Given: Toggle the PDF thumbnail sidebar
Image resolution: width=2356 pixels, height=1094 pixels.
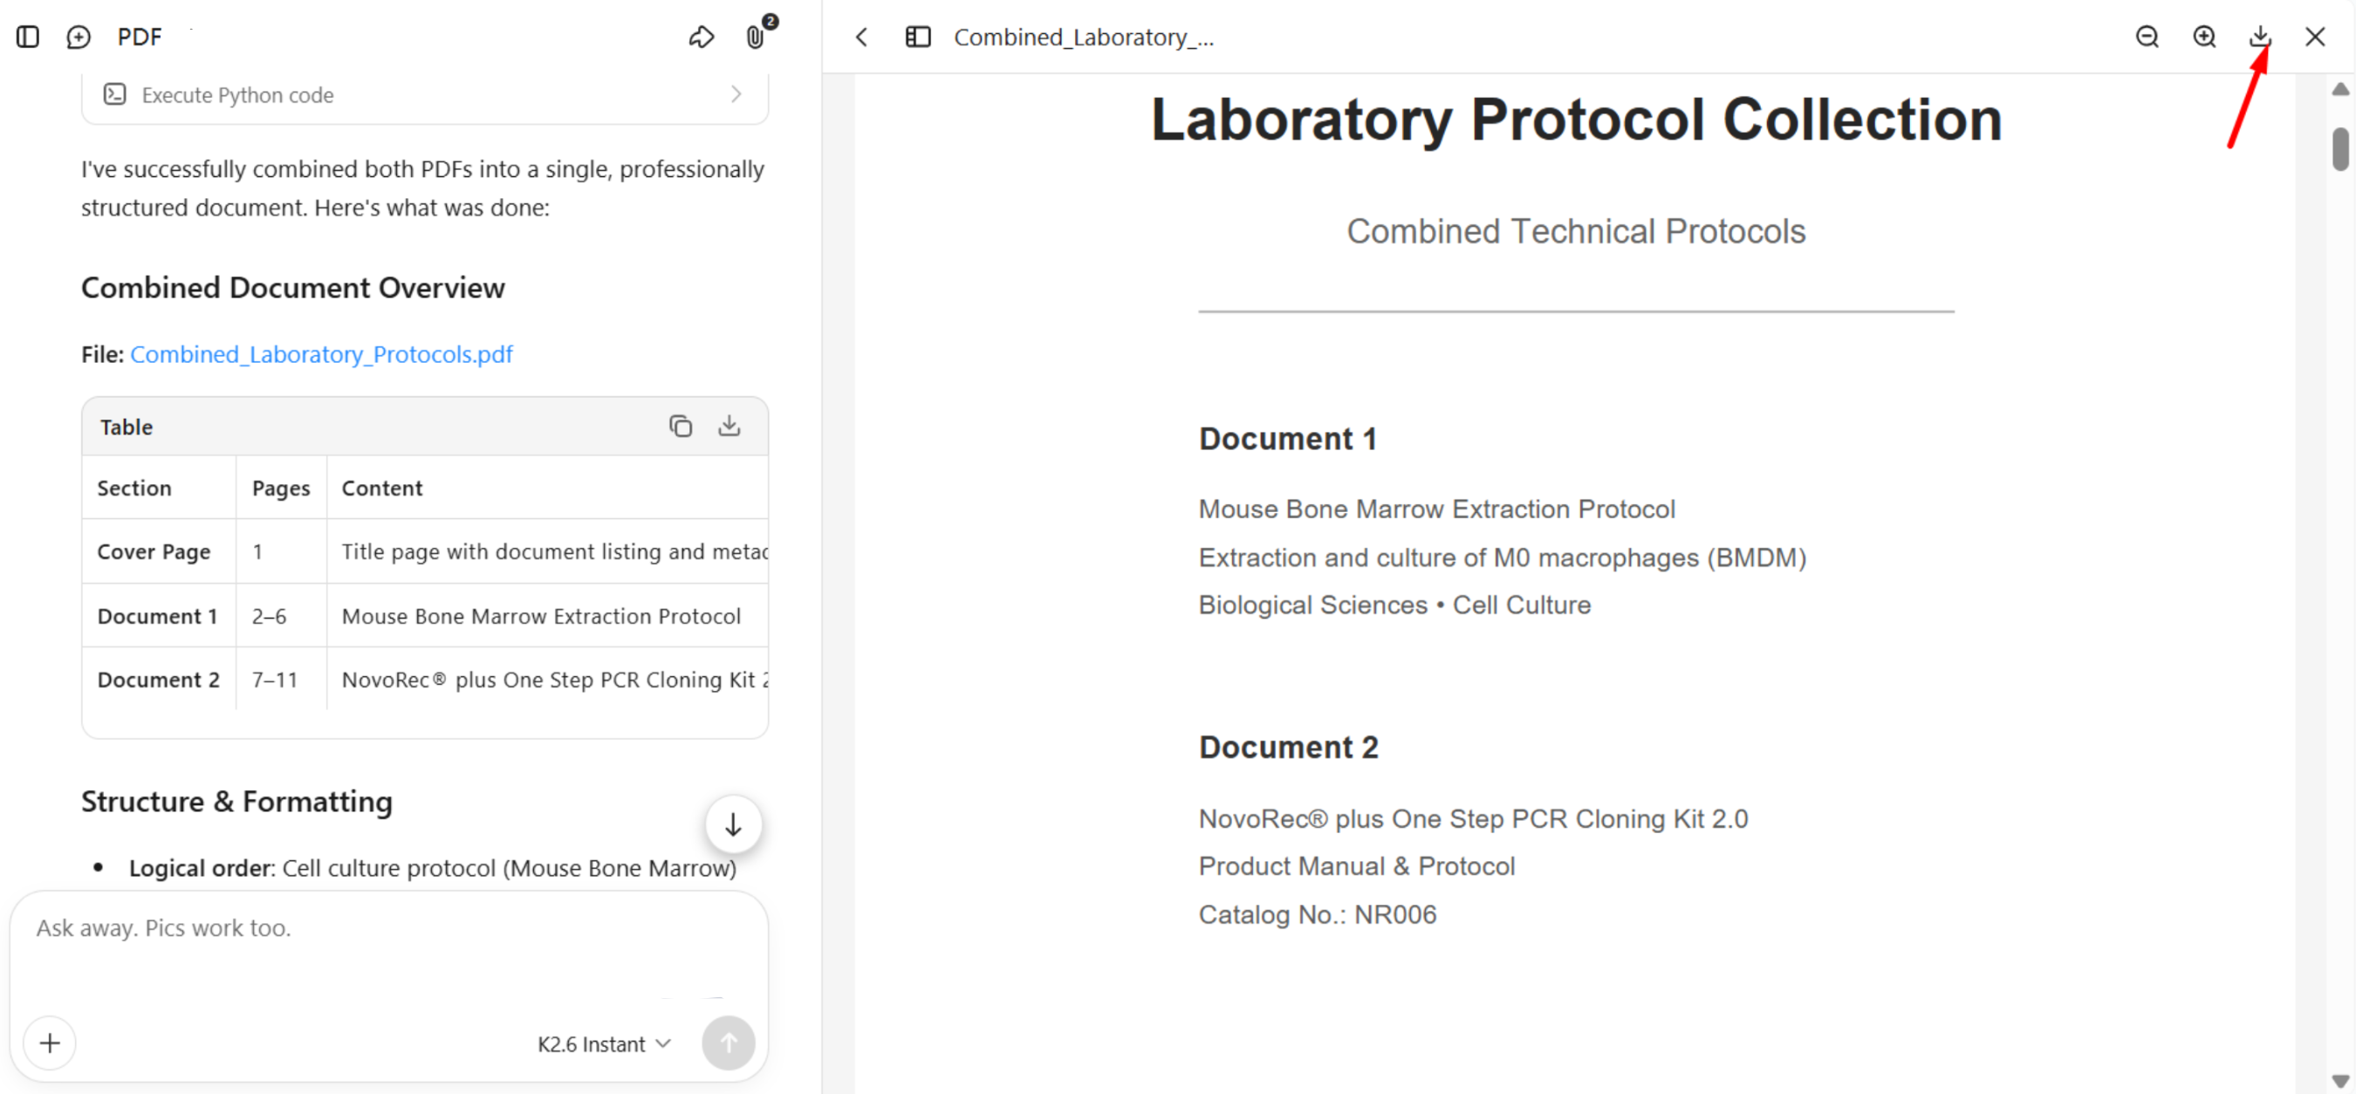Looking at the screenshot, I should pos(917,37).
